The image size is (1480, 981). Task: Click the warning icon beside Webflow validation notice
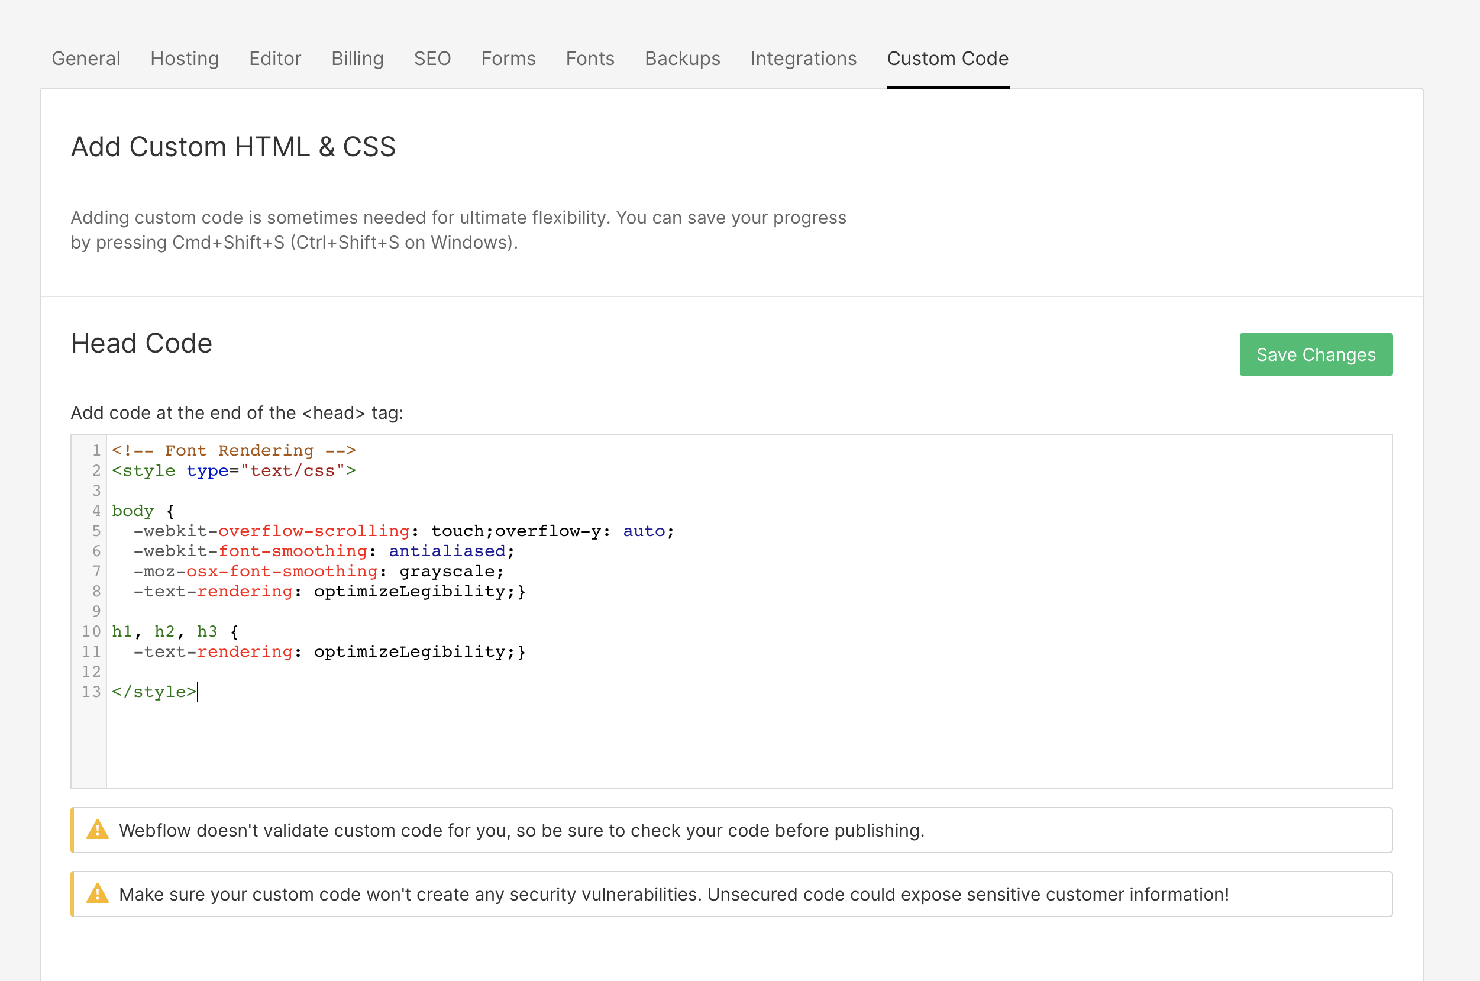tap(98, 830)
